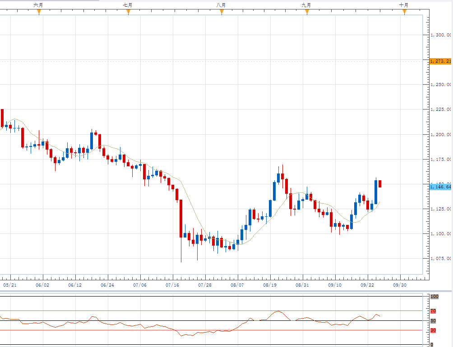Click the 08/07 date axis label
This screenshot has width=453, height=347.
pyautogui.click(x=237, y=285)
